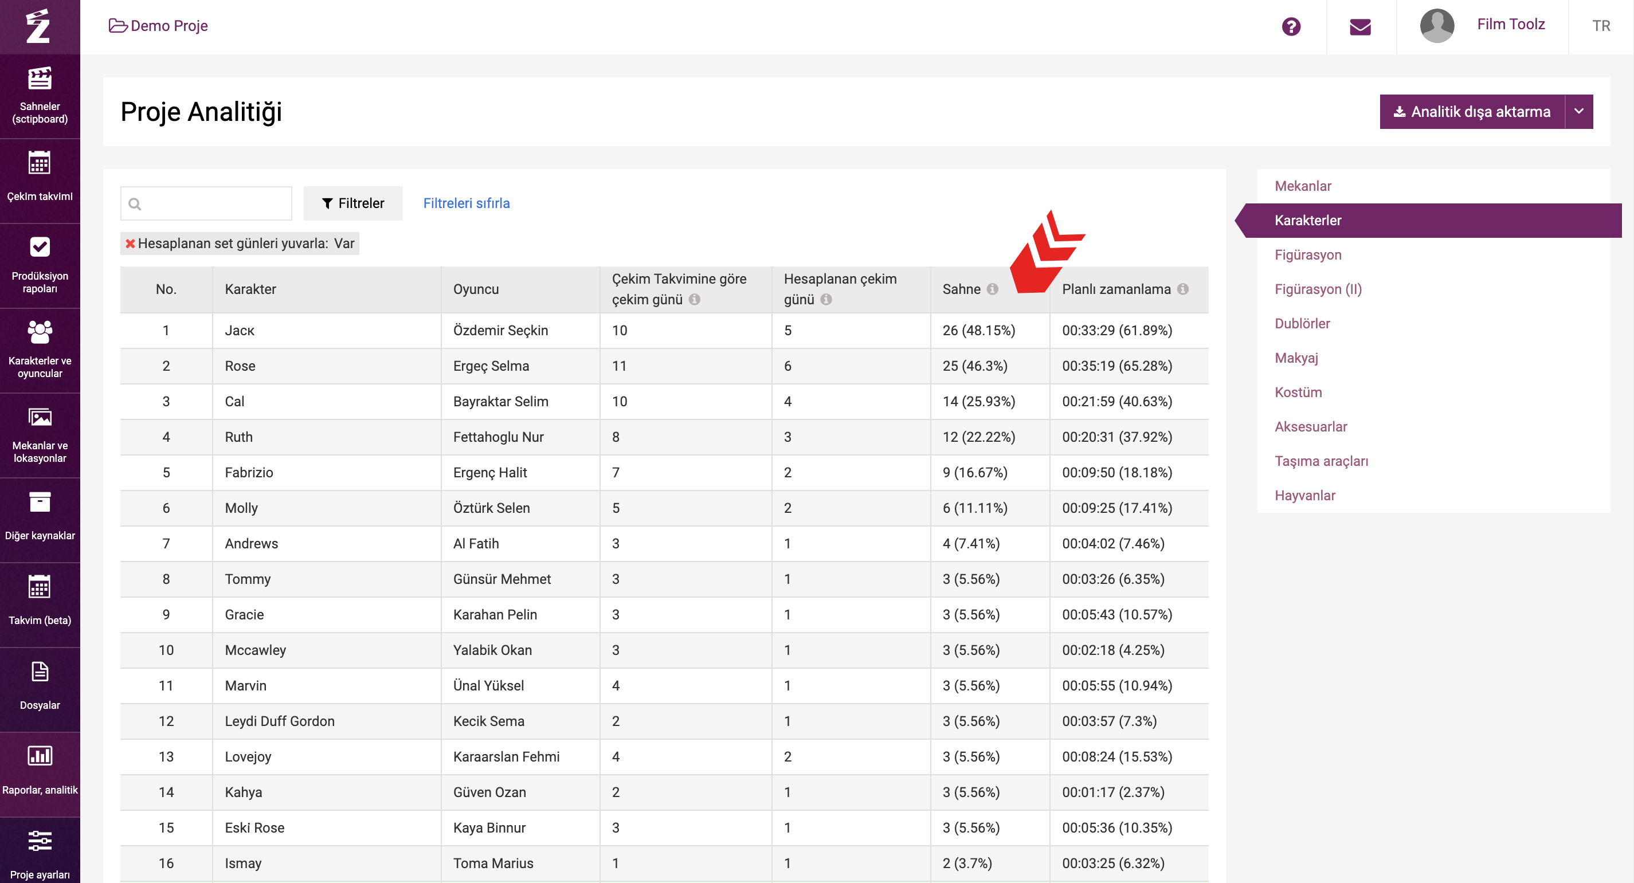Viewport: 1634px width, 883px height.
Task: Click planned time 00:35:19 (65.28%) for Rose
Action: tap(1117, 366)
